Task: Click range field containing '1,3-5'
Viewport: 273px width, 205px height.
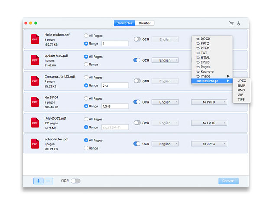Action: pos(115,106)
